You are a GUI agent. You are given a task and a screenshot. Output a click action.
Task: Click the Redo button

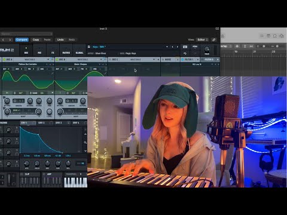pos(72,40)
